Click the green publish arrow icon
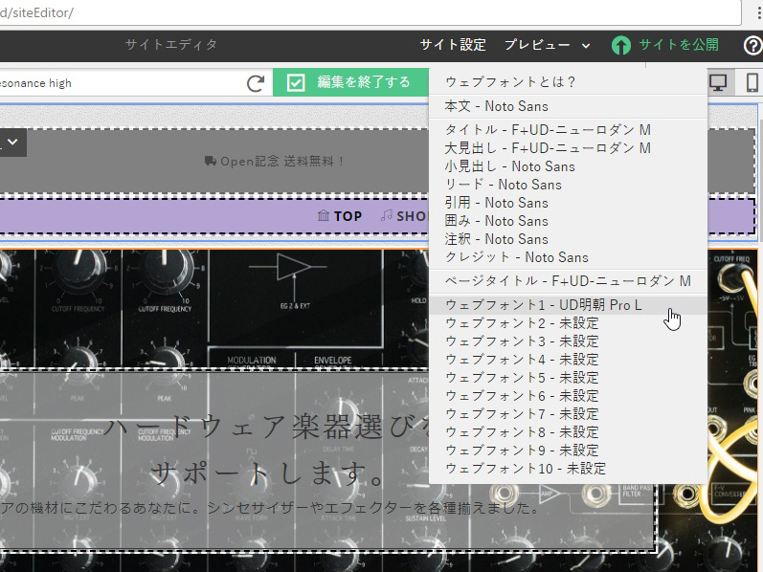This screenshot has width=763, height=572. tap(621, 45)
